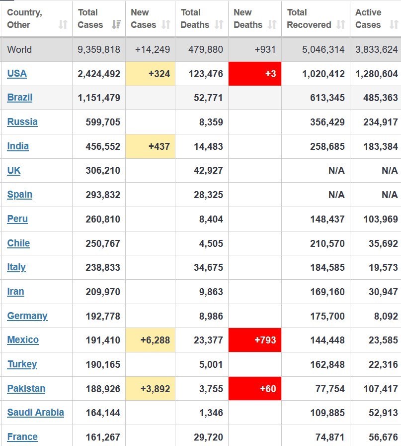Click the Mexico link

[23, 340]
